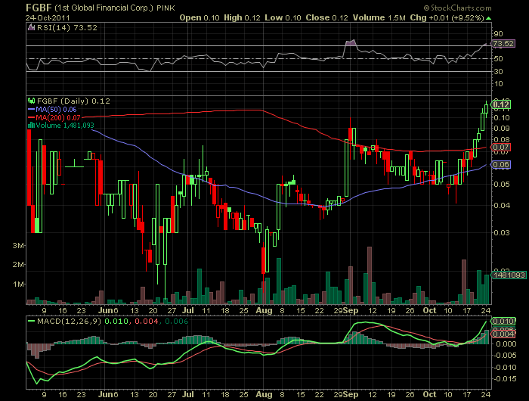529x401 pixels.
Task: Click the MACD axis label -0.015
Action: point(504,379)
